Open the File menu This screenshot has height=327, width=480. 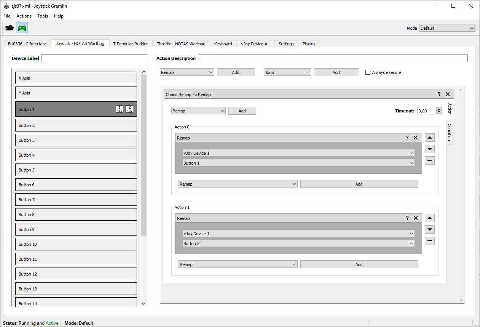7,16
